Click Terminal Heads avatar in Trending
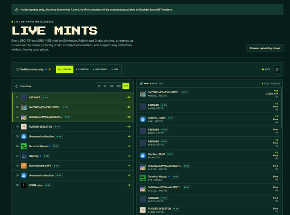This screenshot has height=215, width=290. coord(24,146)
